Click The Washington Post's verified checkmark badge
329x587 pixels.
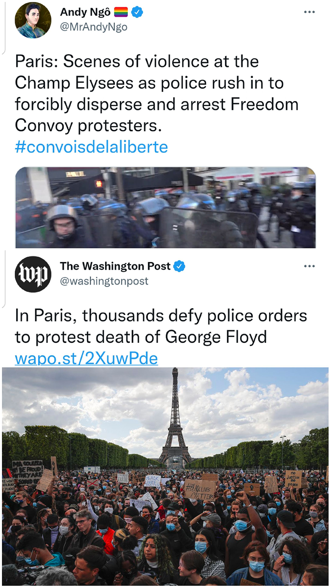179,266
